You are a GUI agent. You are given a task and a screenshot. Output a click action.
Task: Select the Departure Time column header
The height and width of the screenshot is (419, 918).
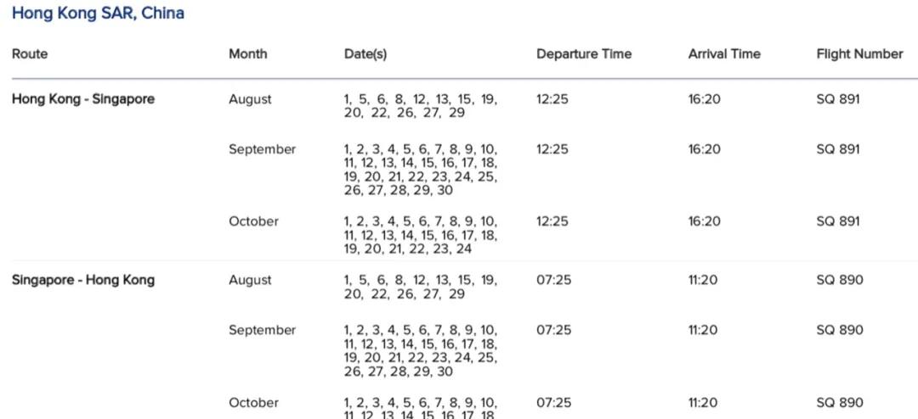coord(584,53)
